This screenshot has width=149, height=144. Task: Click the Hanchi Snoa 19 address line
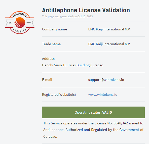pyautogui.click(x=72, y=65)
